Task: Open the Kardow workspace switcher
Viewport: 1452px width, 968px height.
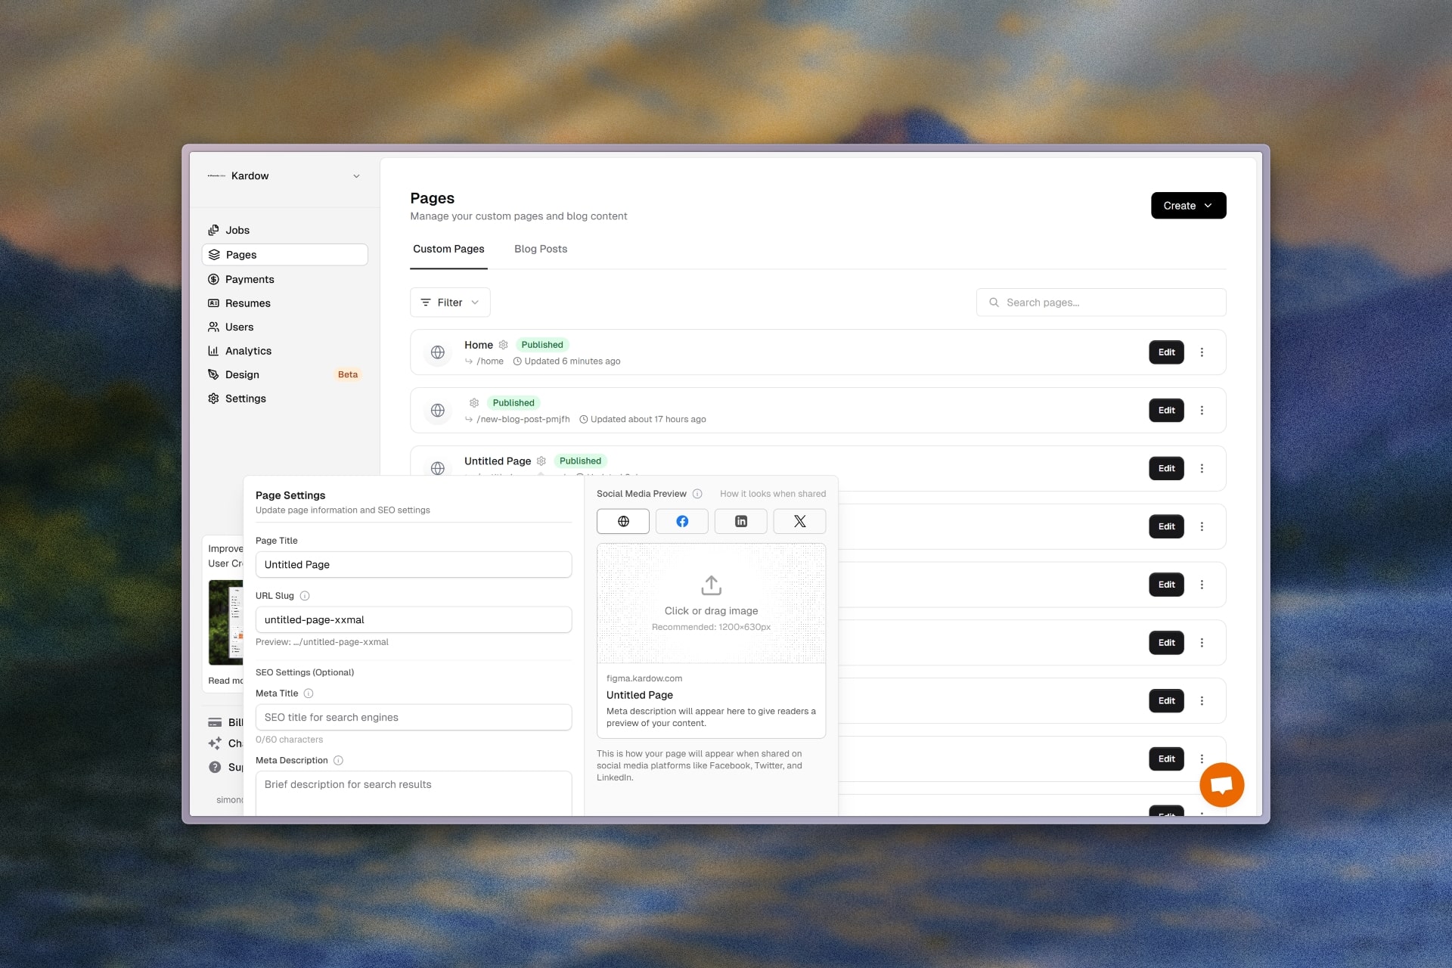Action: (x=285, y=175)
